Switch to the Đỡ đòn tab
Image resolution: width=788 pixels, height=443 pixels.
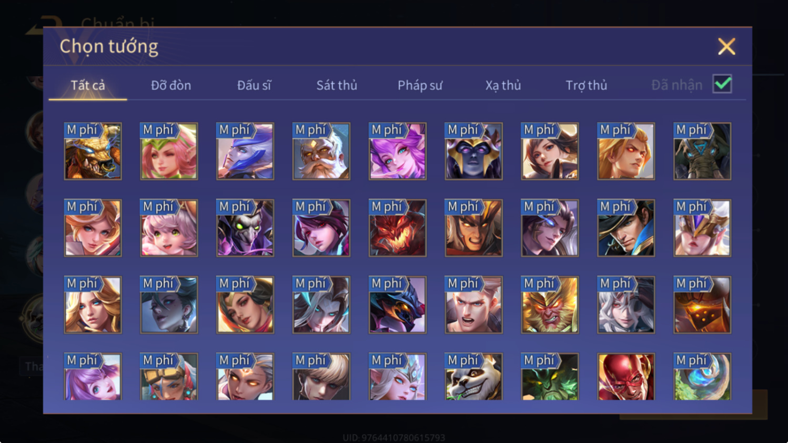(171, 85)
